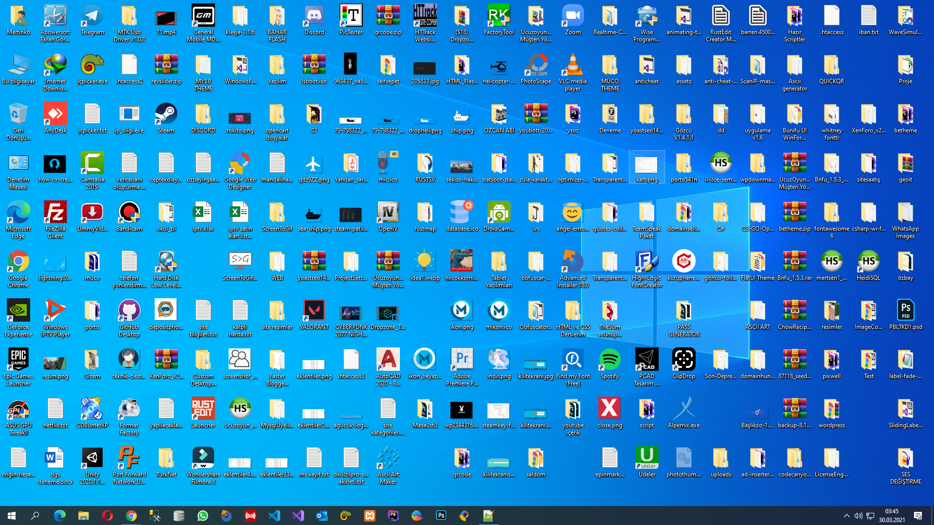Select the CDBurnerXP desktop icon

(92, 414)
